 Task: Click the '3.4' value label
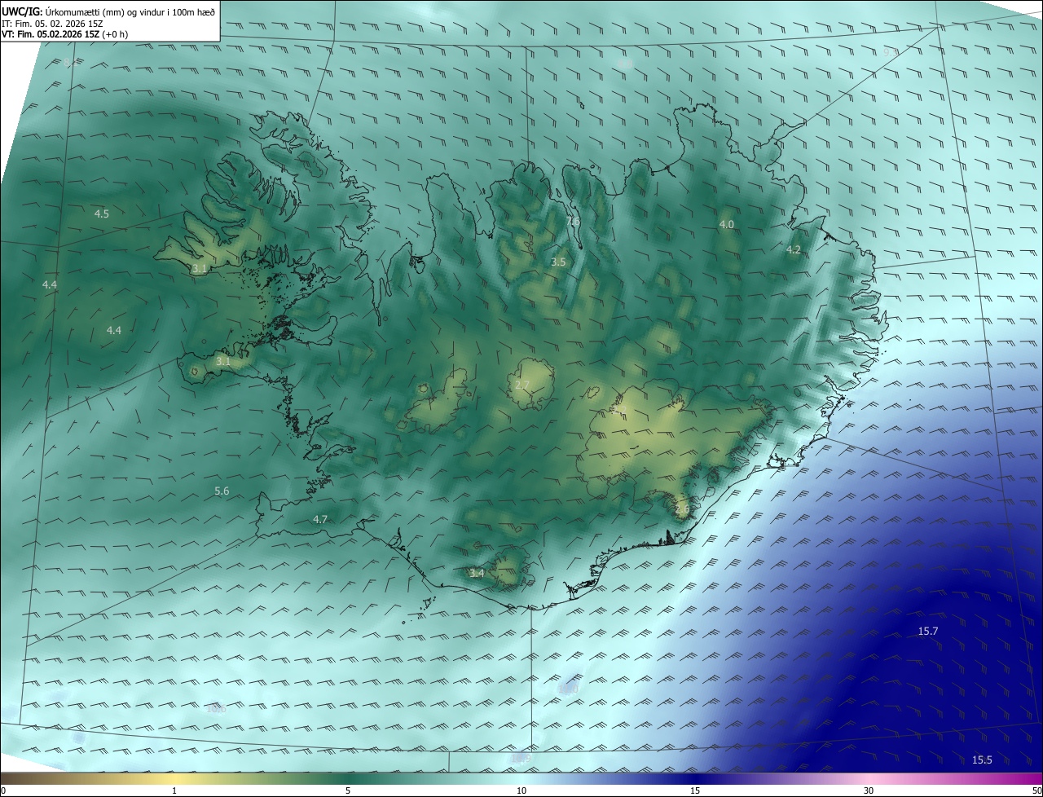(477, 573)
